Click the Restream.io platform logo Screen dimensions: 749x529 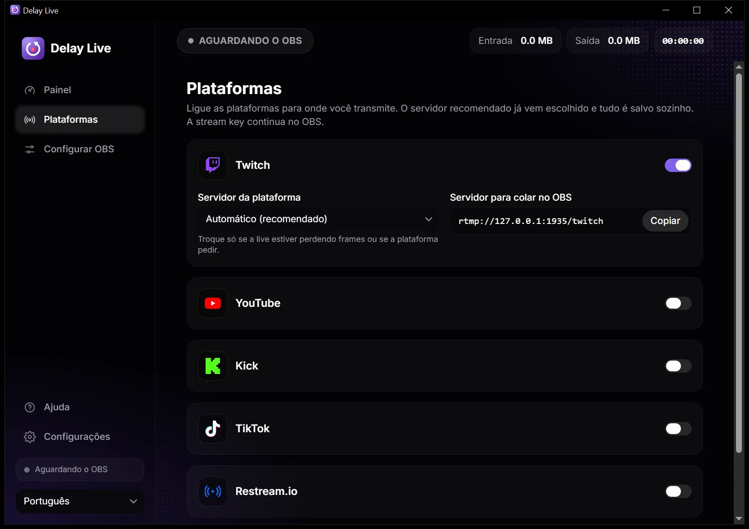click(x=213, y=491)
